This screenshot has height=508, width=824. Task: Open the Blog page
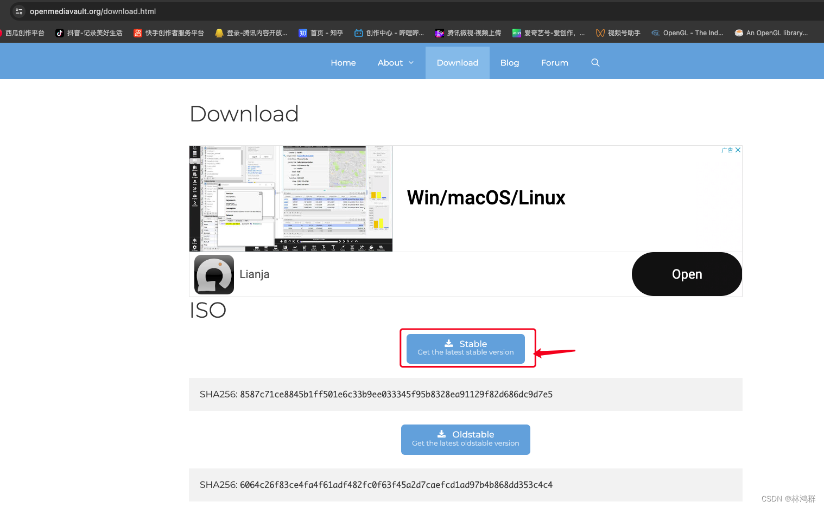509,63
